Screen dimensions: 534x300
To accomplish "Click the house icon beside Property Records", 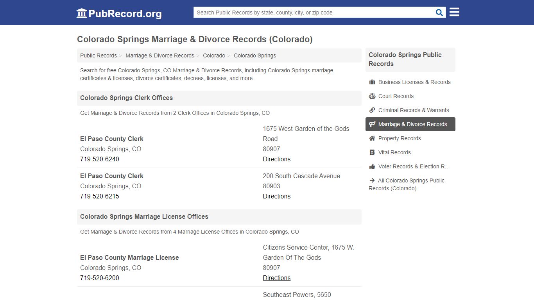I will click(372, 138).
